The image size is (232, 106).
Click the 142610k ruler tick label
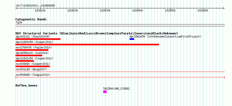tap(40, 11)
